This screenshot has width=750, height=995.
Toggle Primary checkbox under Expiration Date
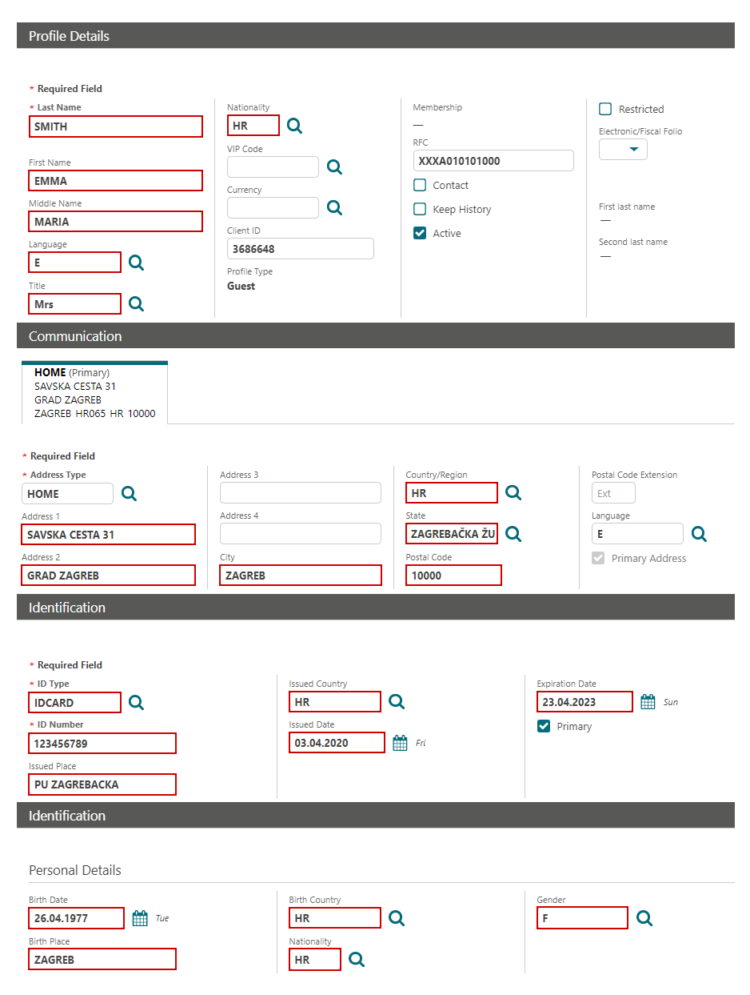click(544, 726)
